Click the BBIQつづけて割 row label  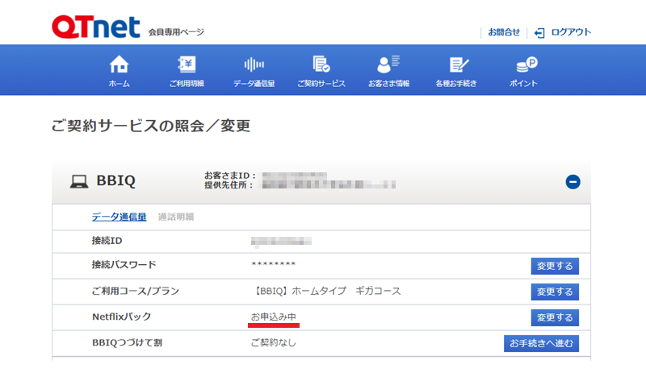coord(127,342)
